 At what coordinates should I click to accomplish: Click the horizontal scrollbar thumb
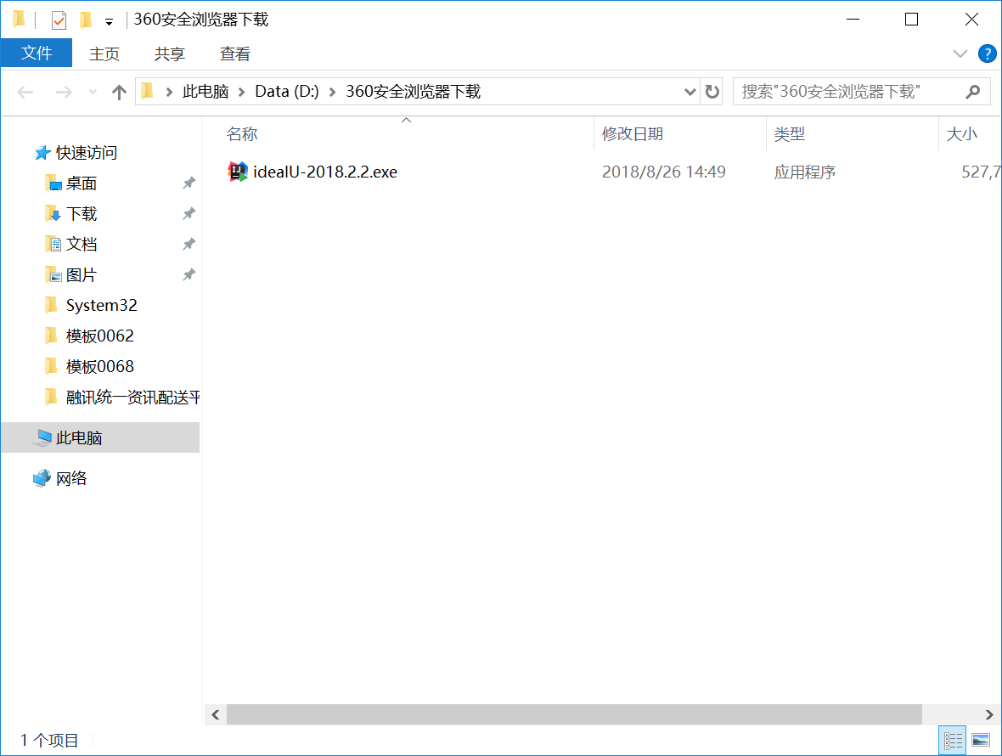[x=574, y=714]
